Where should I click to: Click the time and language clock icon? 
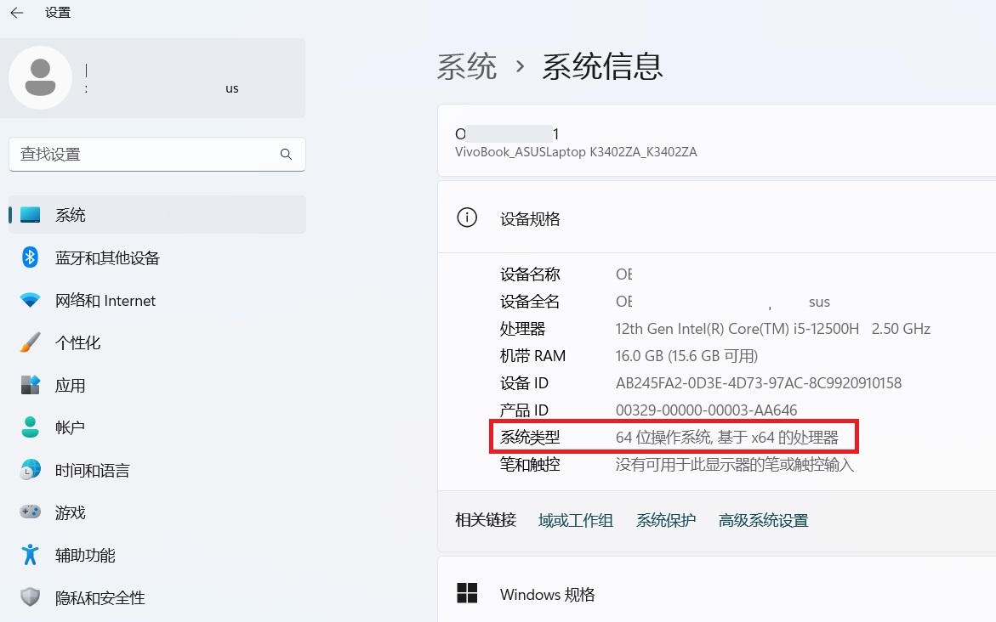pyautogui.click(x=30, y=470)
